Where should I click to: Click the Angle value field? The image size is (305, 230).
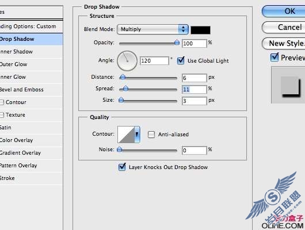[154, 60]
